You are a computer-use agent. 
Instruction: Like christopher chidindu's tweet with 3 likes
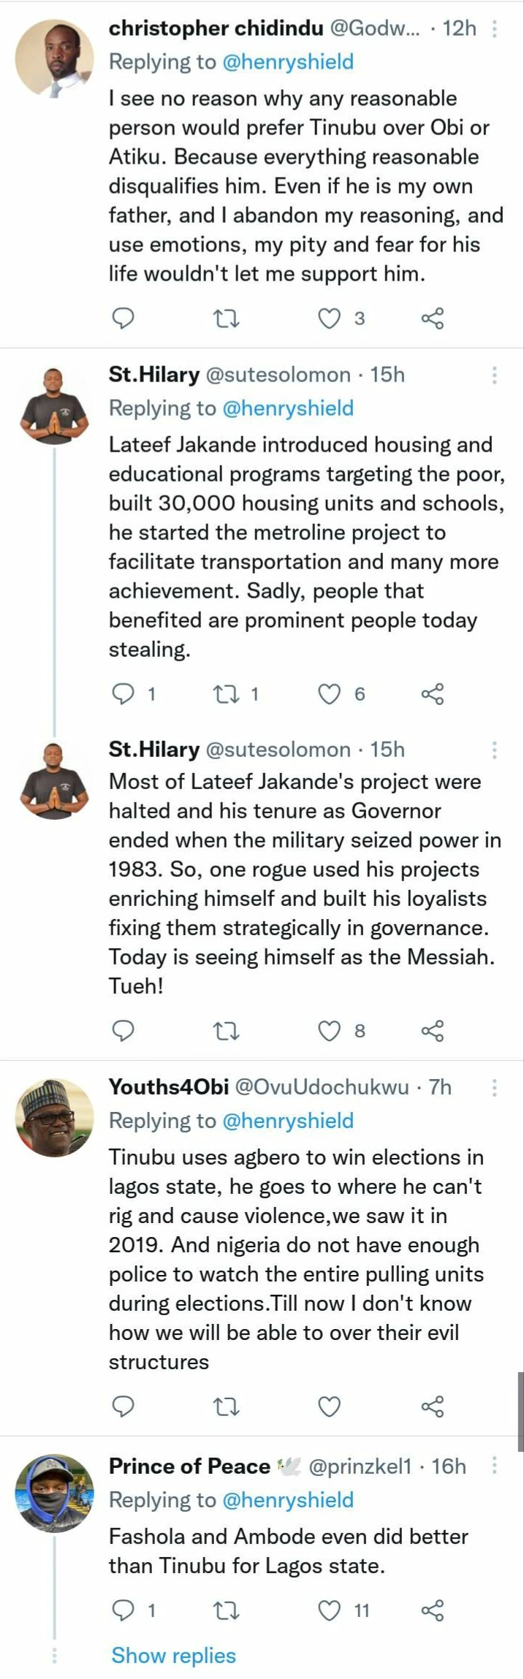[x=330, y=319]
